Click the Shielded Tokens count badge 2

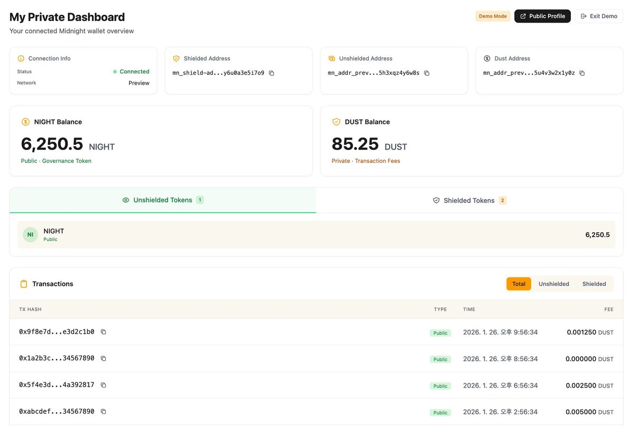point(502,201)
